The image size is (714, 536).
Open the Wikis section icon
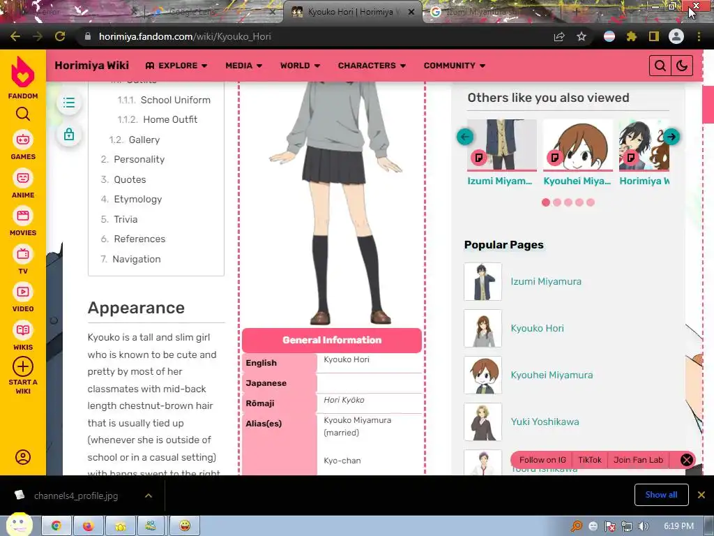coord(23,330)
